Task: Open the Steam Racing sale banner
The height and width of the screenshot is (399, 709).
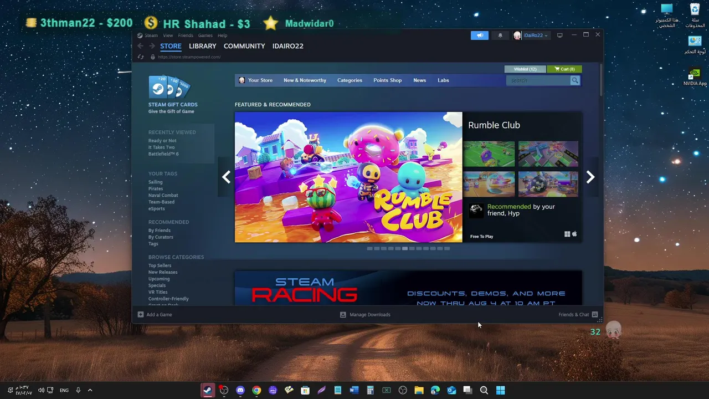Action: click(408, 288)
